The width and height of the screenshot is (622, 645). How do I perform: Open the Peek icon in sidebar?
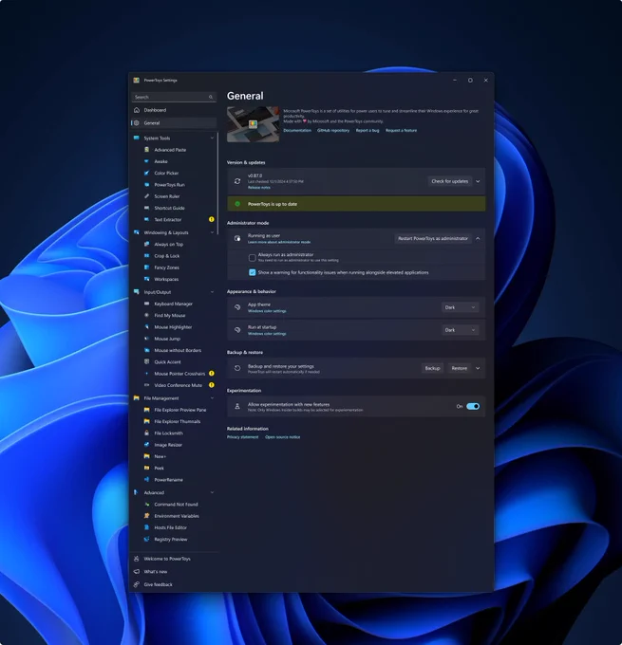click(146, 468)
